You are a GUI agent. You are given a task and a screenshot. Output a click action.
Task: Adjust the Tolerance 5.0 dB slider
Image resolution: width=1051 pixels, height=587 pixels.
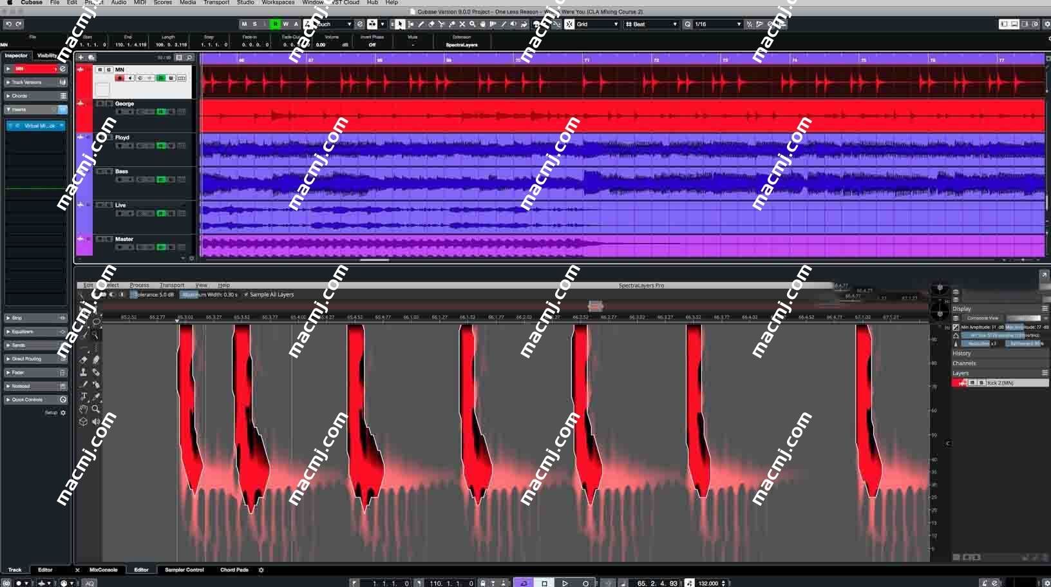click(x=153, y=294)
